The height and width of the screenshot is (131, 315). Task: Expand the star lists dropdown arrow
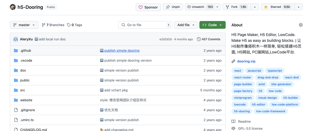299,7
